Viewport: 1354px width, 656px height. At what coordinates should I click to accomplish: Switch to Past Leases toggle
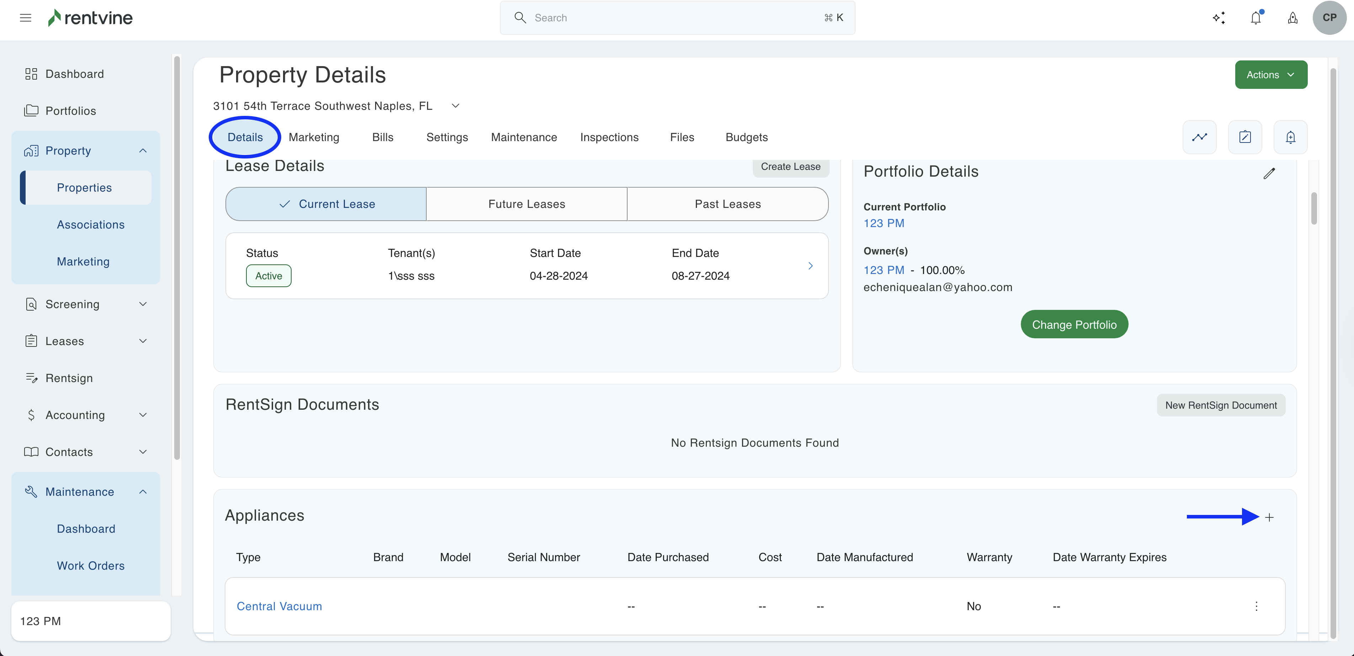click(727, 204)
